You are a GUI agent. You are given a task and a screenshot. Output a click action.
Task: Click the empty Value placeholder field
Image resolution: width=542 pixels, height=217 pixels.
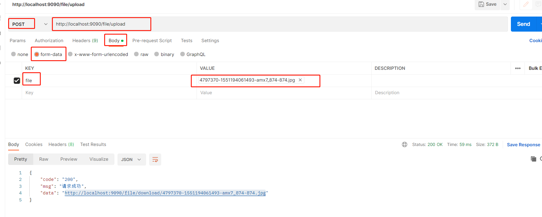pyautogui.click(x=284, y=93)
